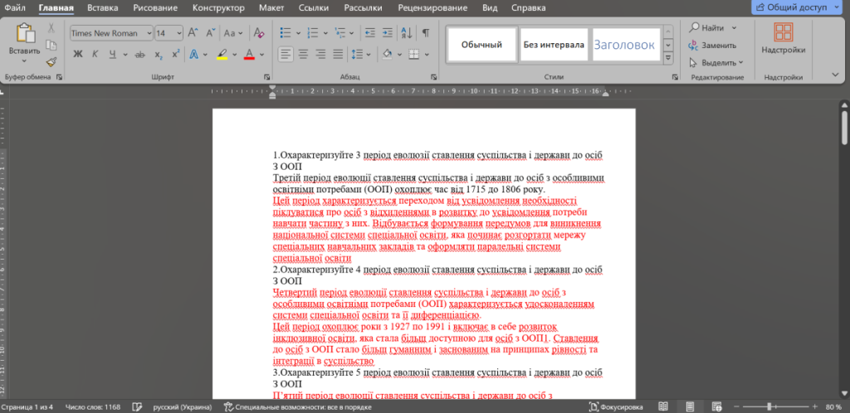Apply the Заголовок style thumbnail
The width and height of the screenshot is (850, 413).
(625, 45)
